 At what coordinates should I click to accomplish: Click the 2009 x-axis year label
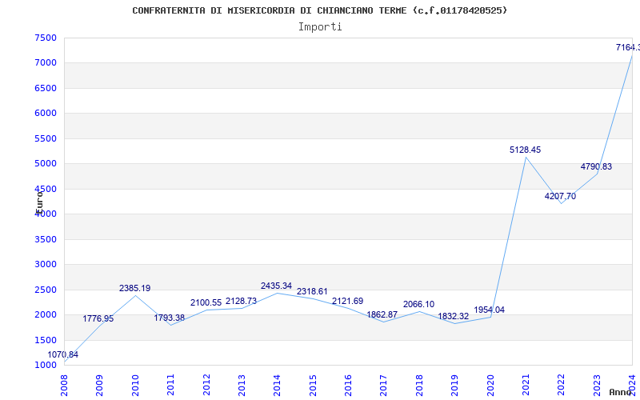(99, 385)
